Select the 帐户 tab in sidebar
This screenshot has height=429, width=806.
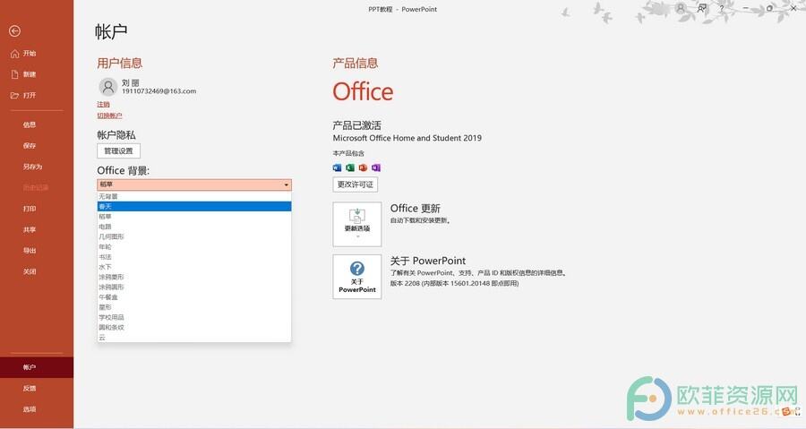(37, 367)
